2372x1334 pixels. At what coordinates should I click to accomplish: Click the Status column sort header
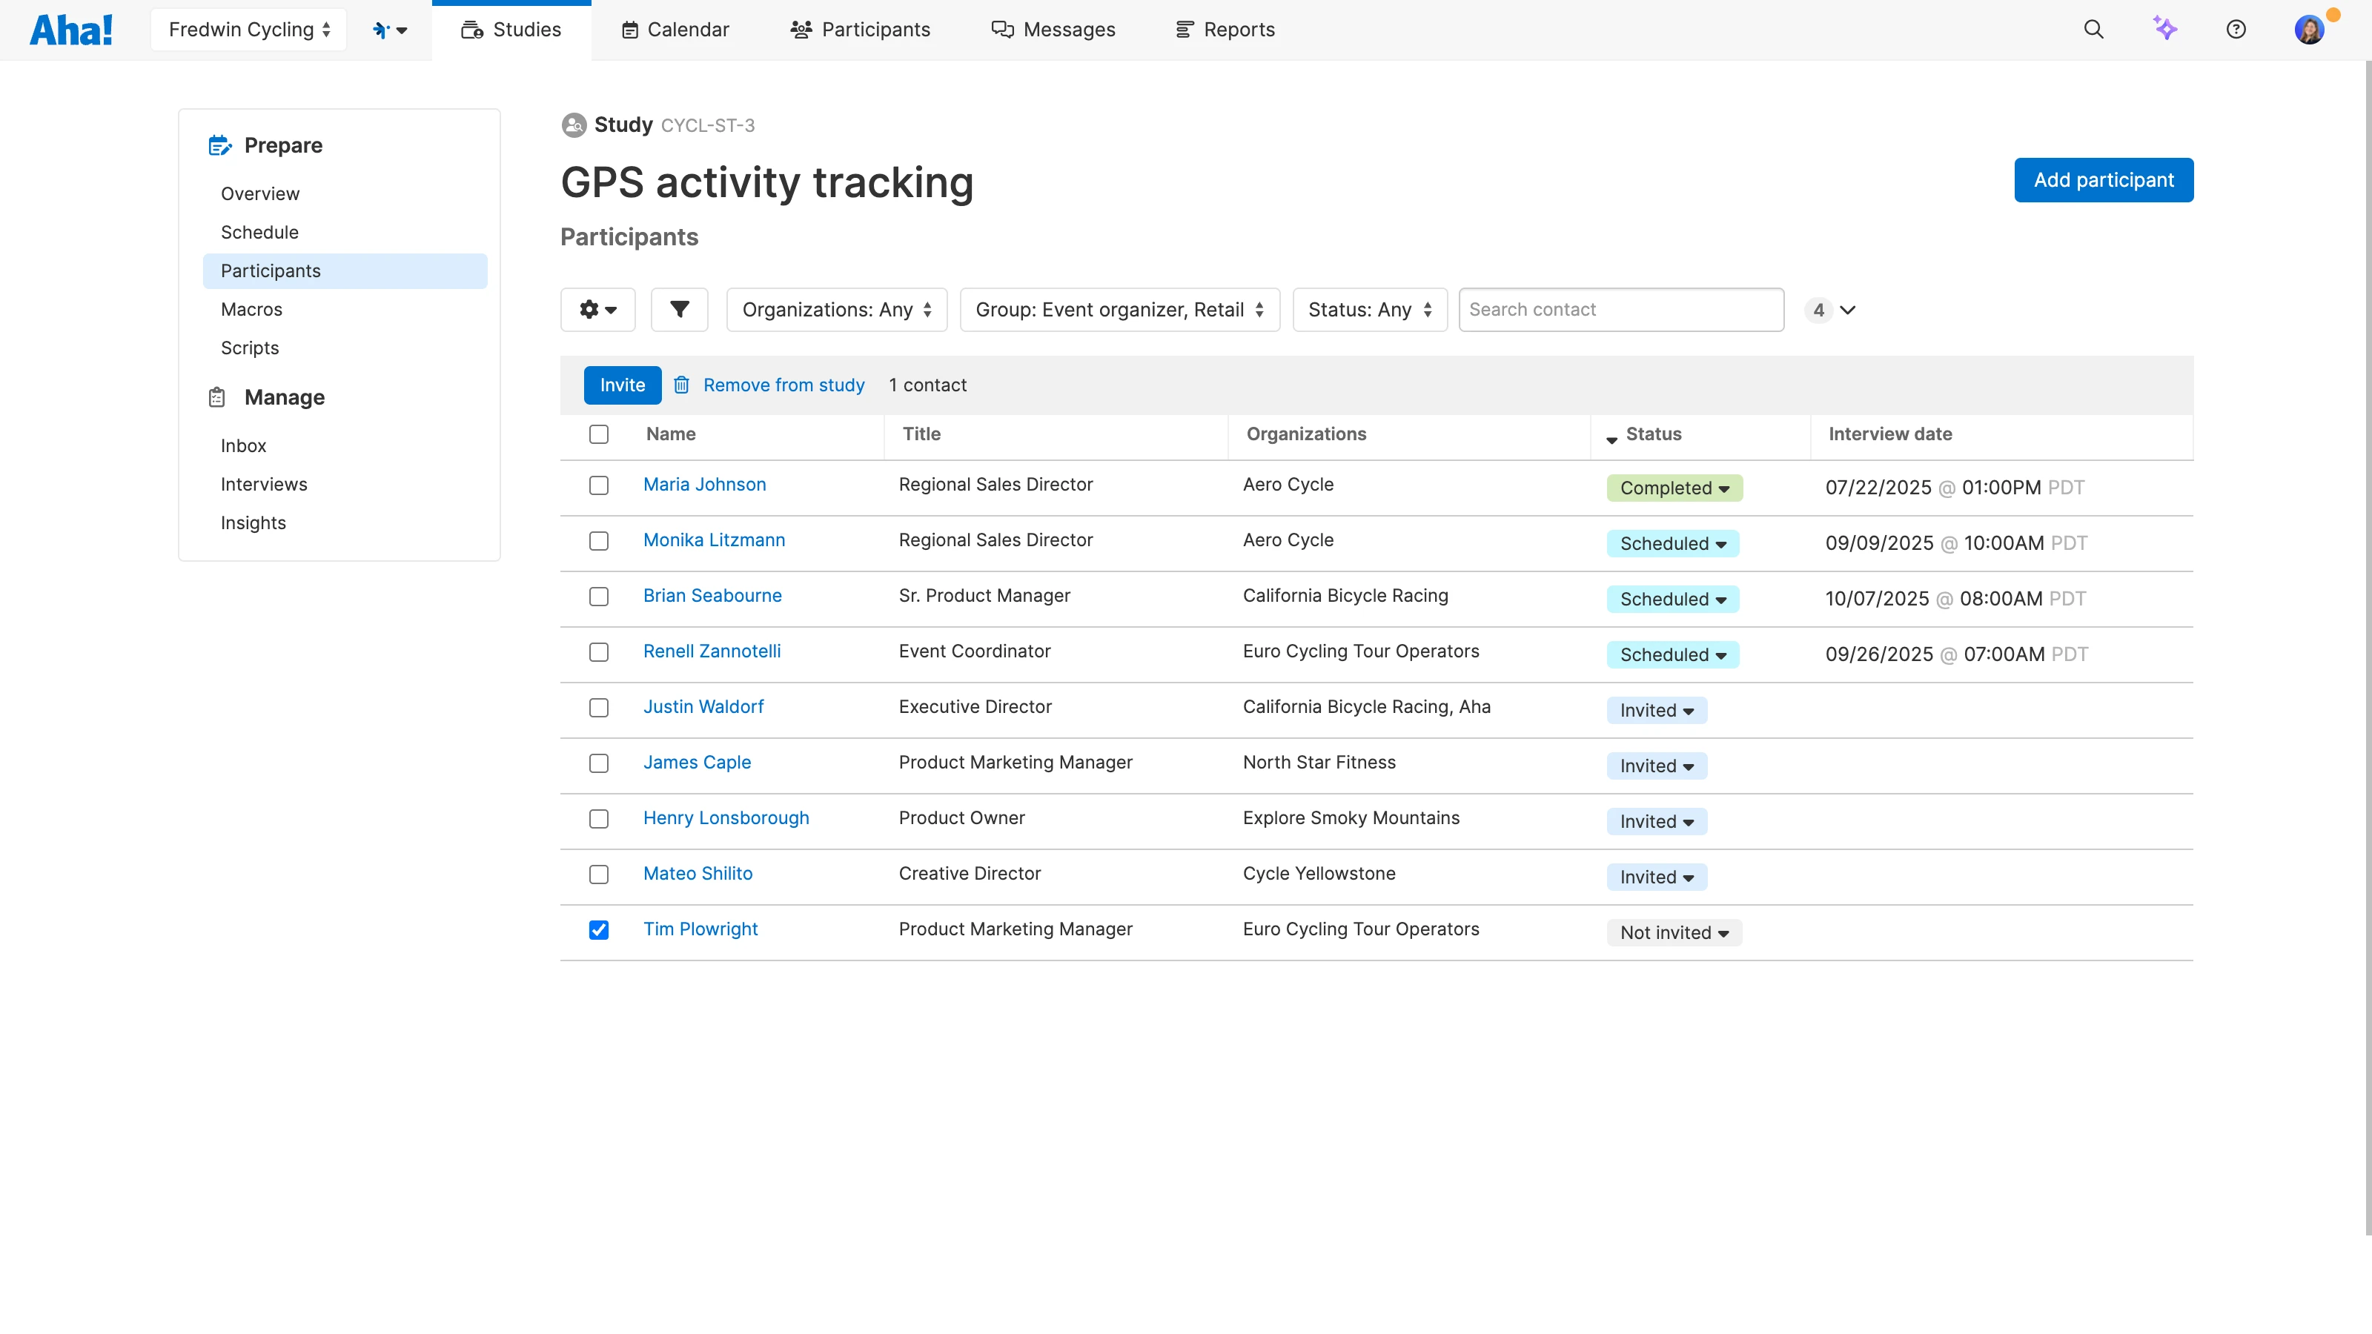click(x=1653, y=434)
